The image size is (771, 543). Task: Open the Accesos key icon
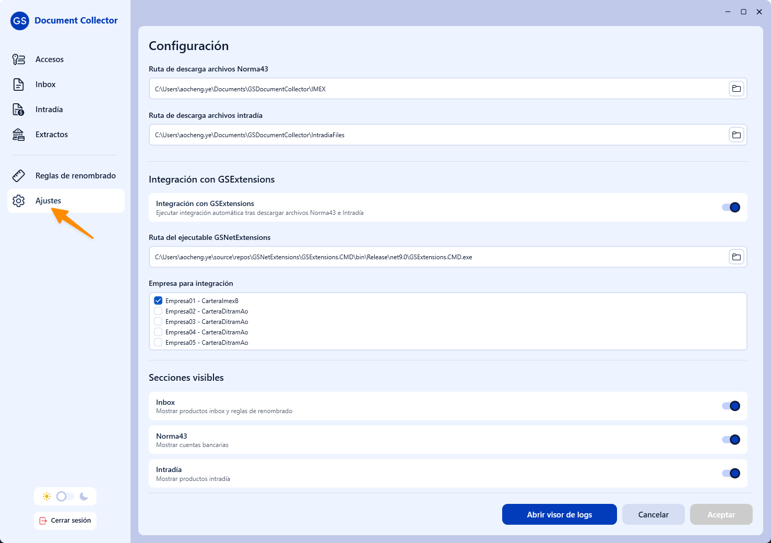tap(19, 59)
